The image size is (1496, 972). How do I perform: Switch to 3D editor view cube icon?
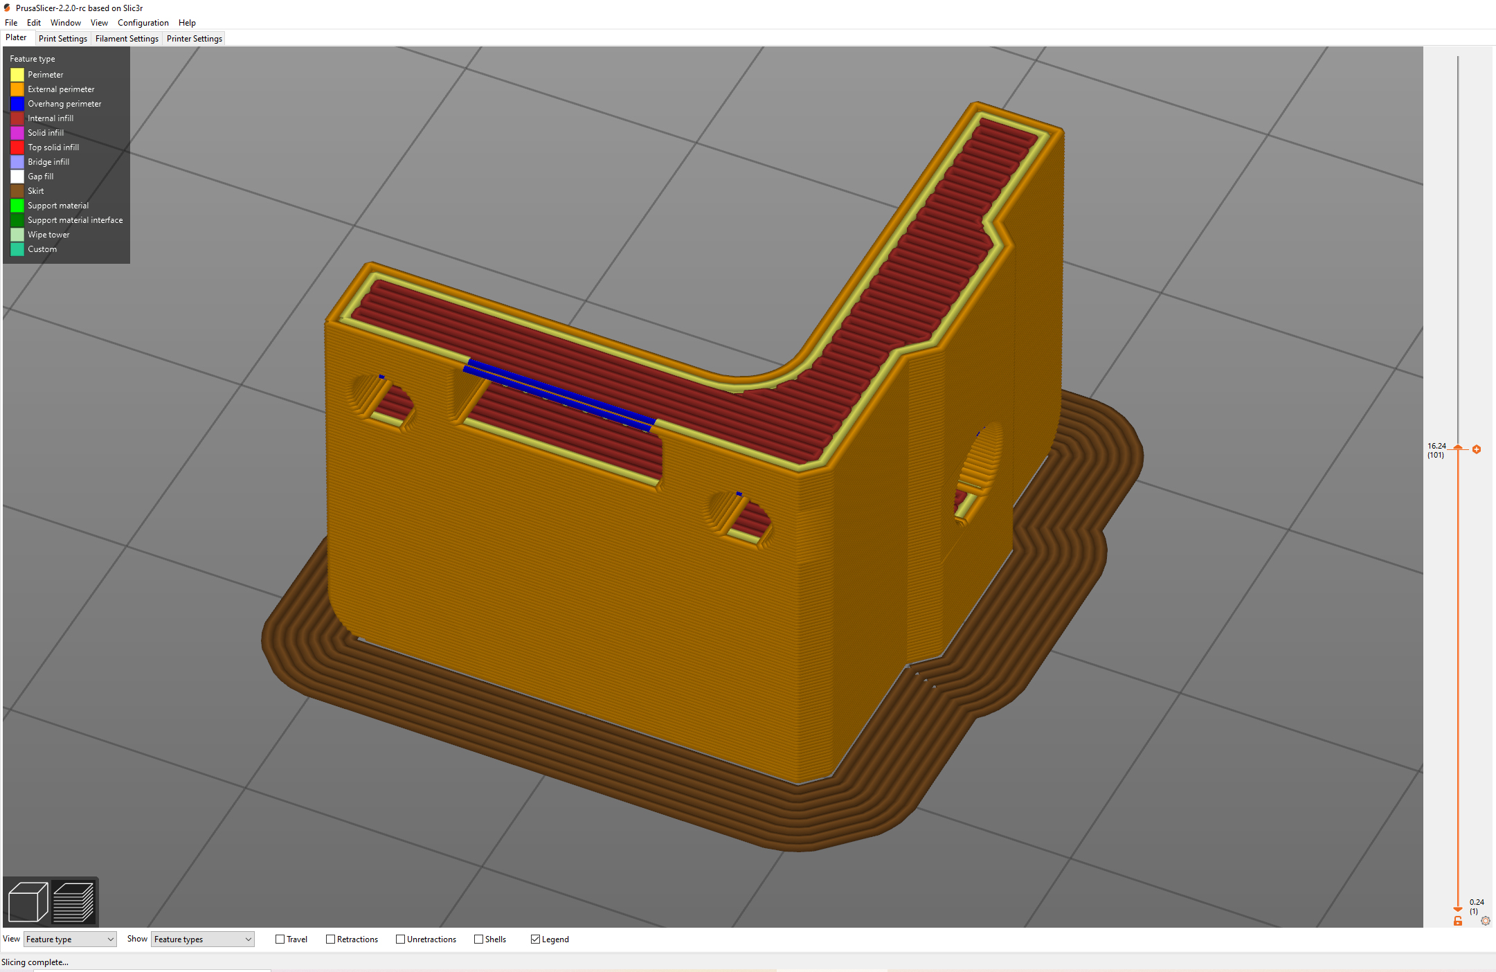(x=28, y=901)
